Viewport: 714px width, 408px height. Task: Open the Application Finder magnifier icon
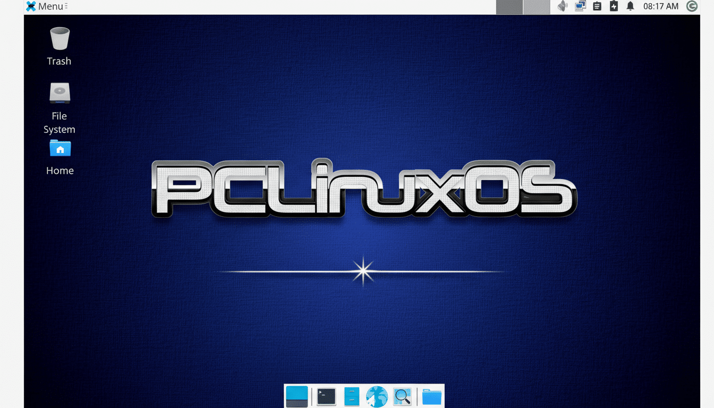tap(402, 396)
